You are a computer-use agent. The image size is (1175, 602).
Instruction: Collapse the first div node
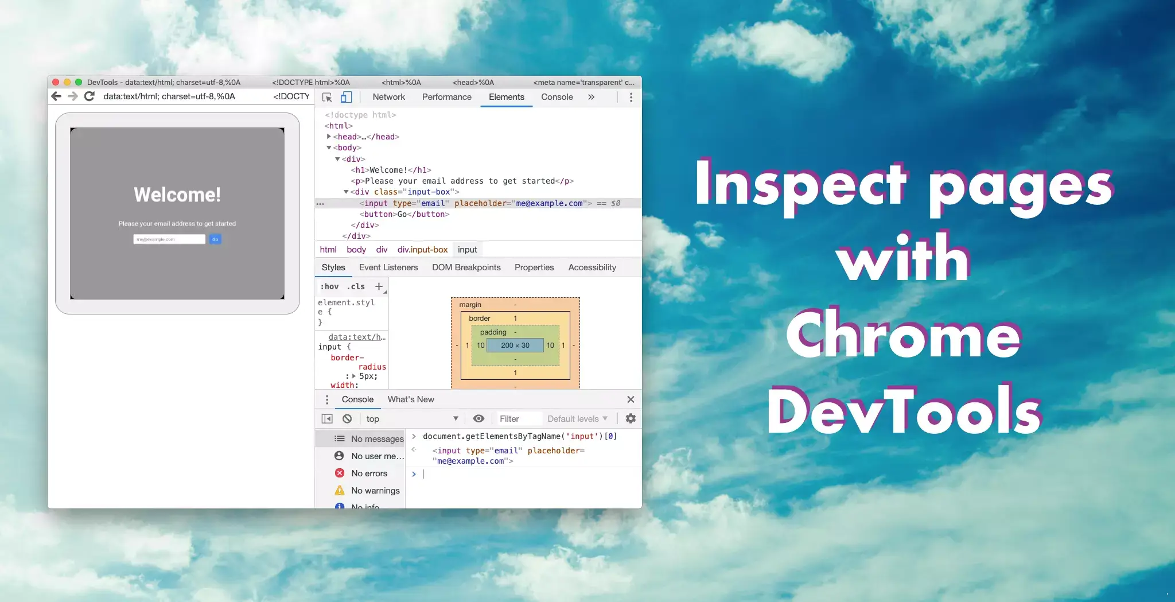tap(337, 159)
